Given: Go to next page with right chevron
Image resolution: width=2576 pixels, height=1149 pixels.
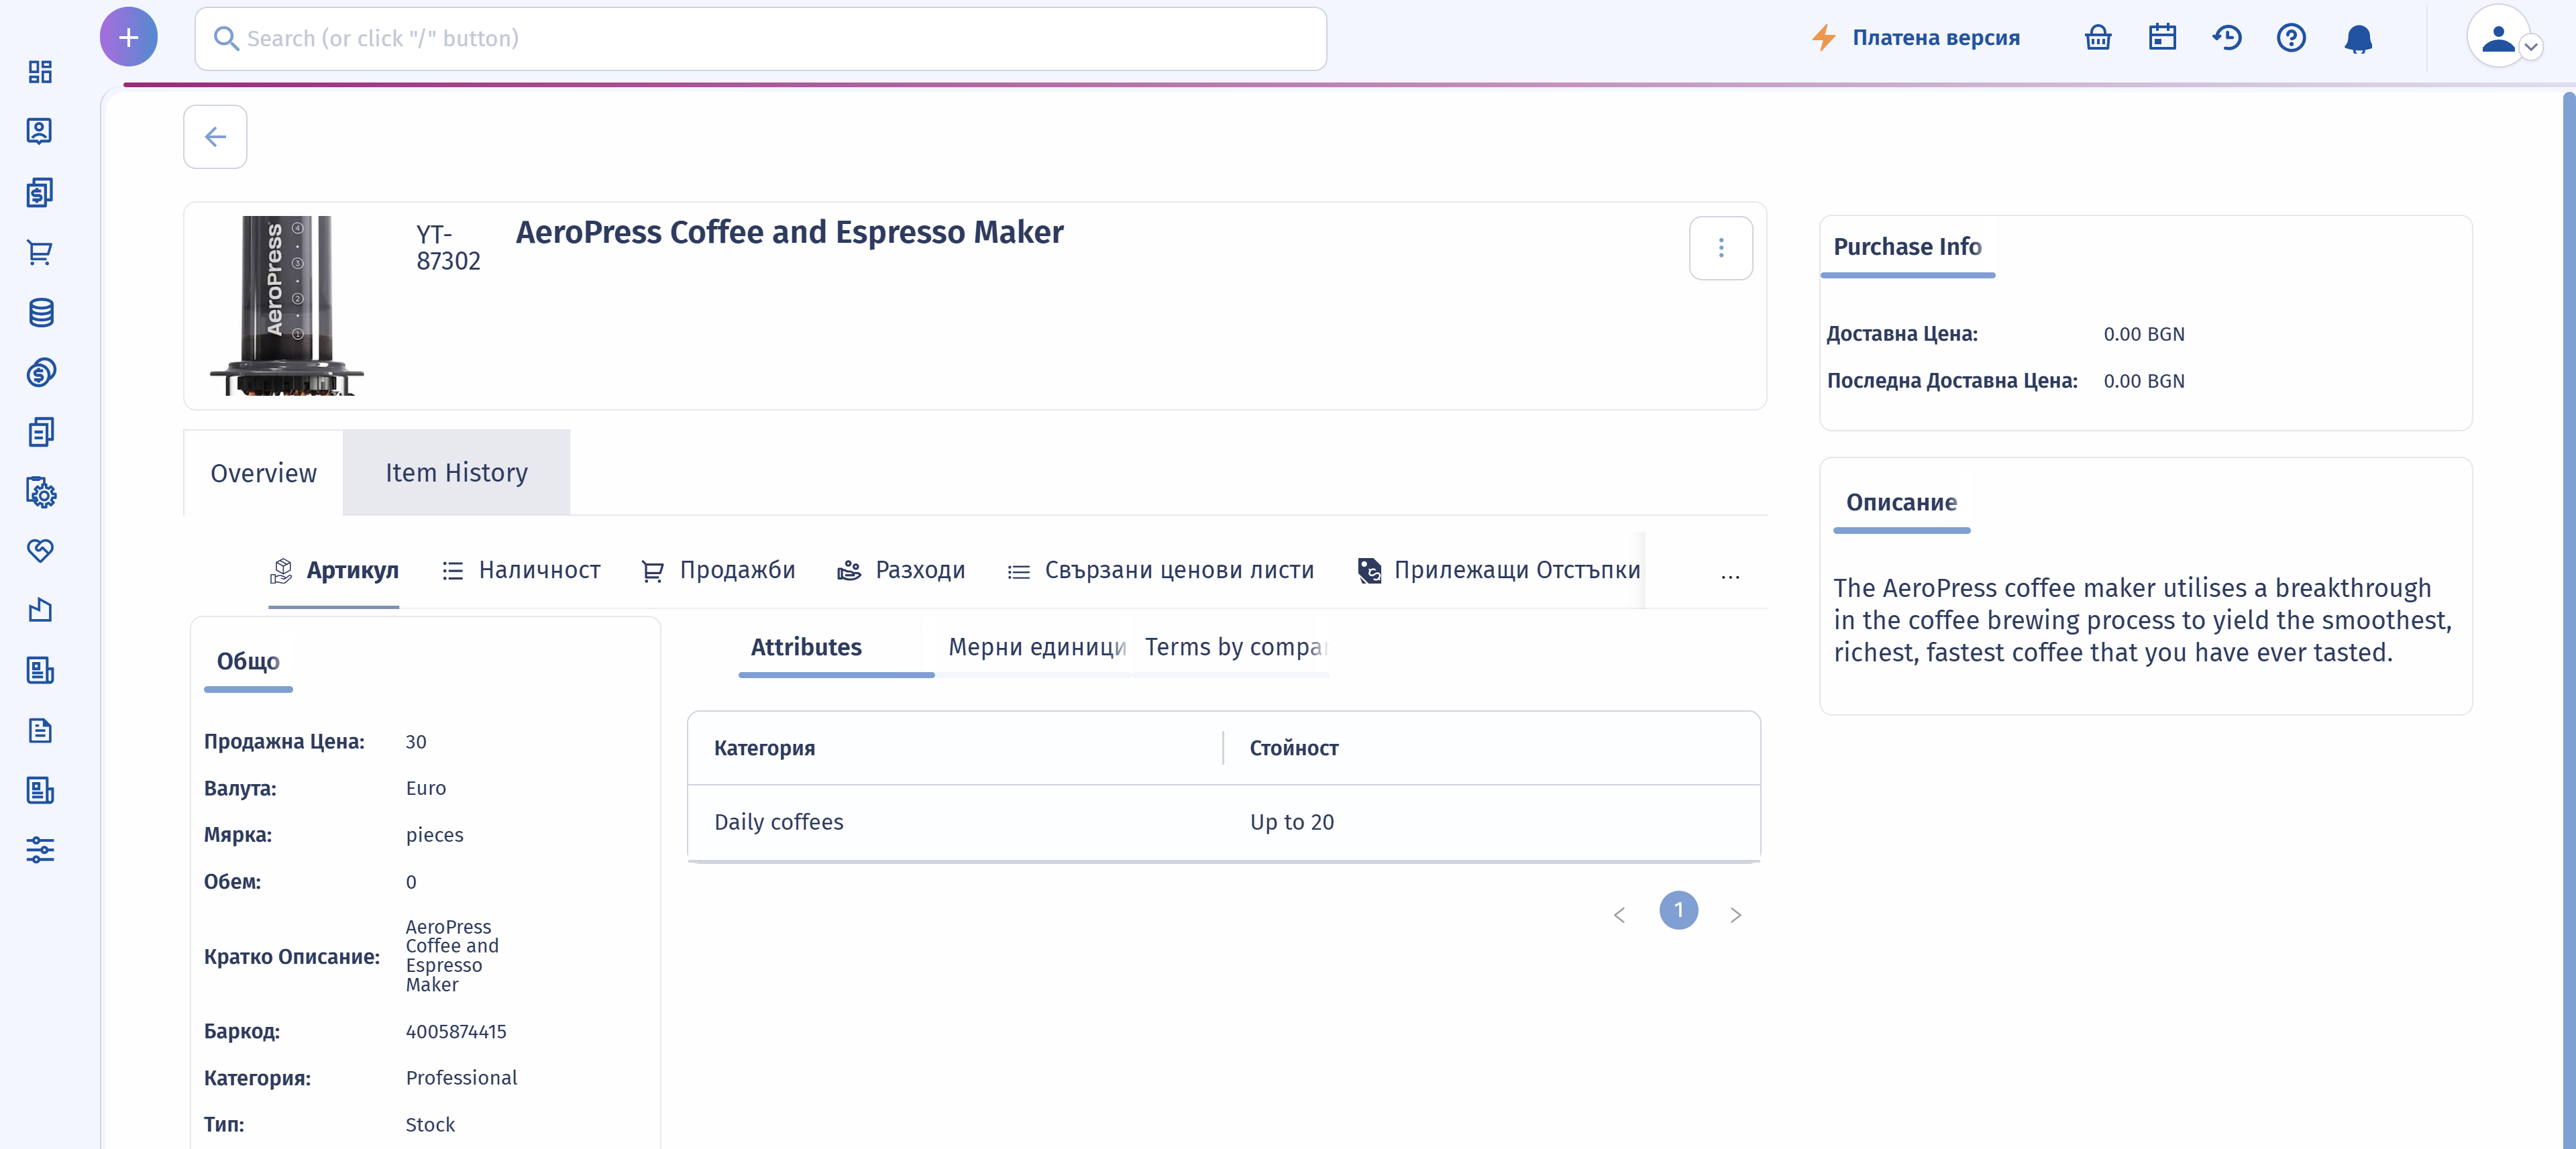Looking at the screenshot, I should coord(1735,915).
